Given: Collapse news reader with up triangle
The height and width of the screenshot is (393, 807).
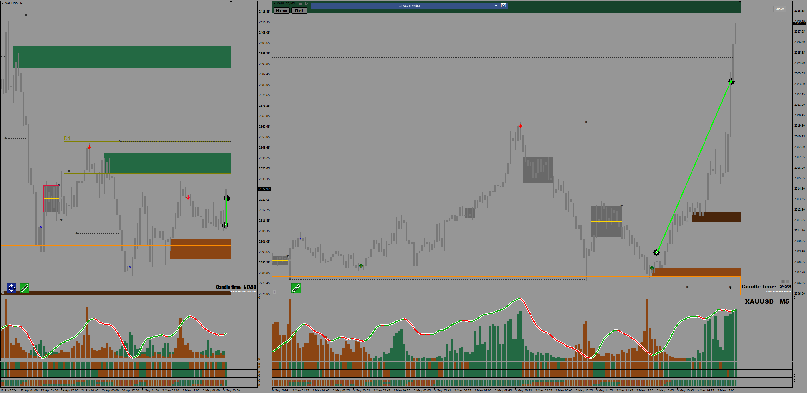Looking at the screenshot, I should click(496, 5).
